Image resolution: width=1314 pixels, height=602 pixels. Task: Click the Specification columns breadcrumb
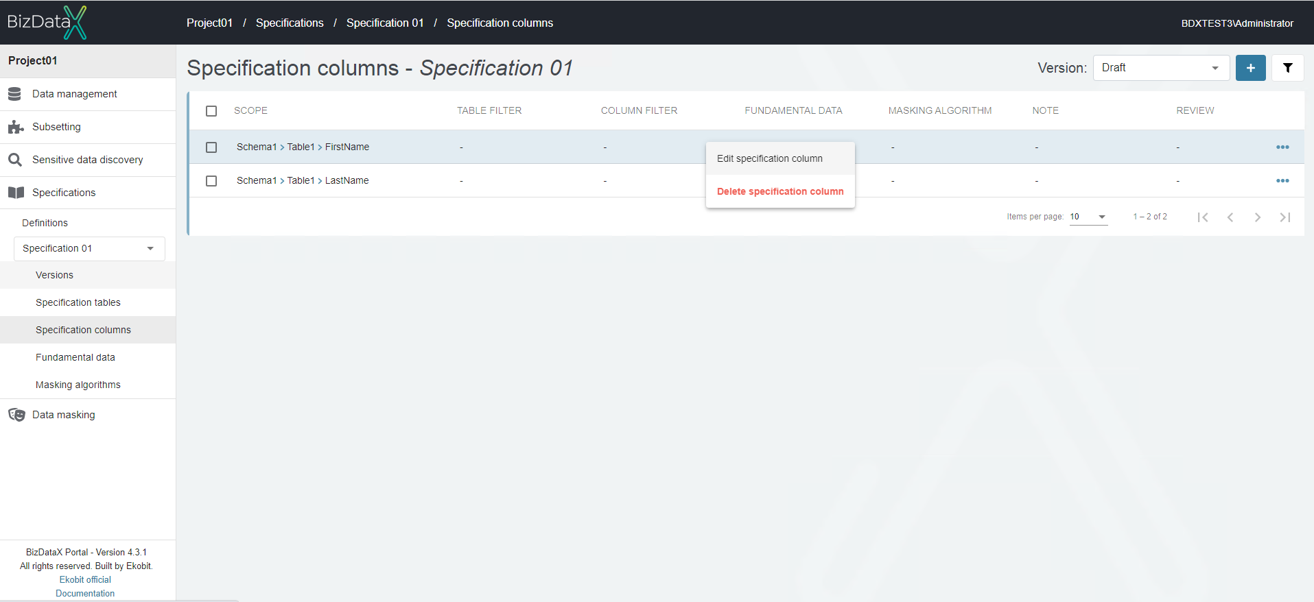pyautogui.click(x=500, y=23)
